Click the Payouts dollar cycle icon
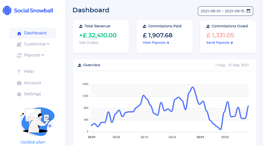This screenshot has width=263, height=146. click(19, 55)
